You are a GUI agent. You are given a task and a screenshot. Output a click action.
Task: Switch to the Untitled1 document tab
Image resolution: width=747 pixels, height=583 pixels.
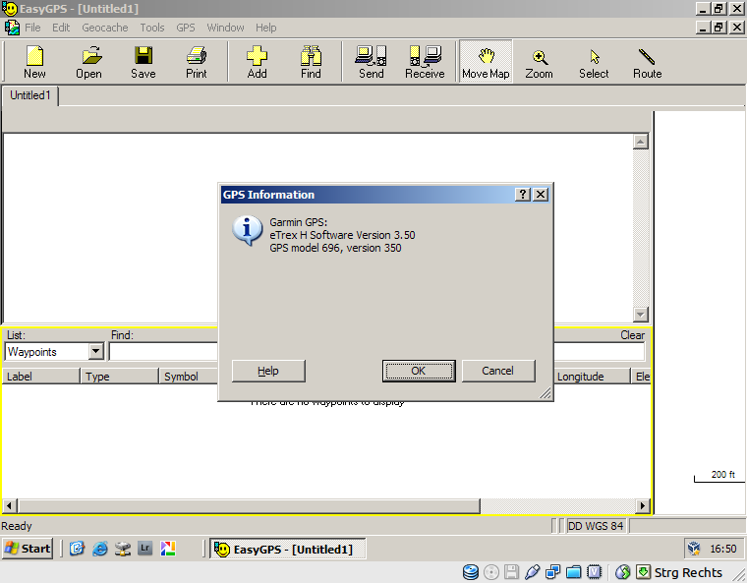click(x=30, y=95)
